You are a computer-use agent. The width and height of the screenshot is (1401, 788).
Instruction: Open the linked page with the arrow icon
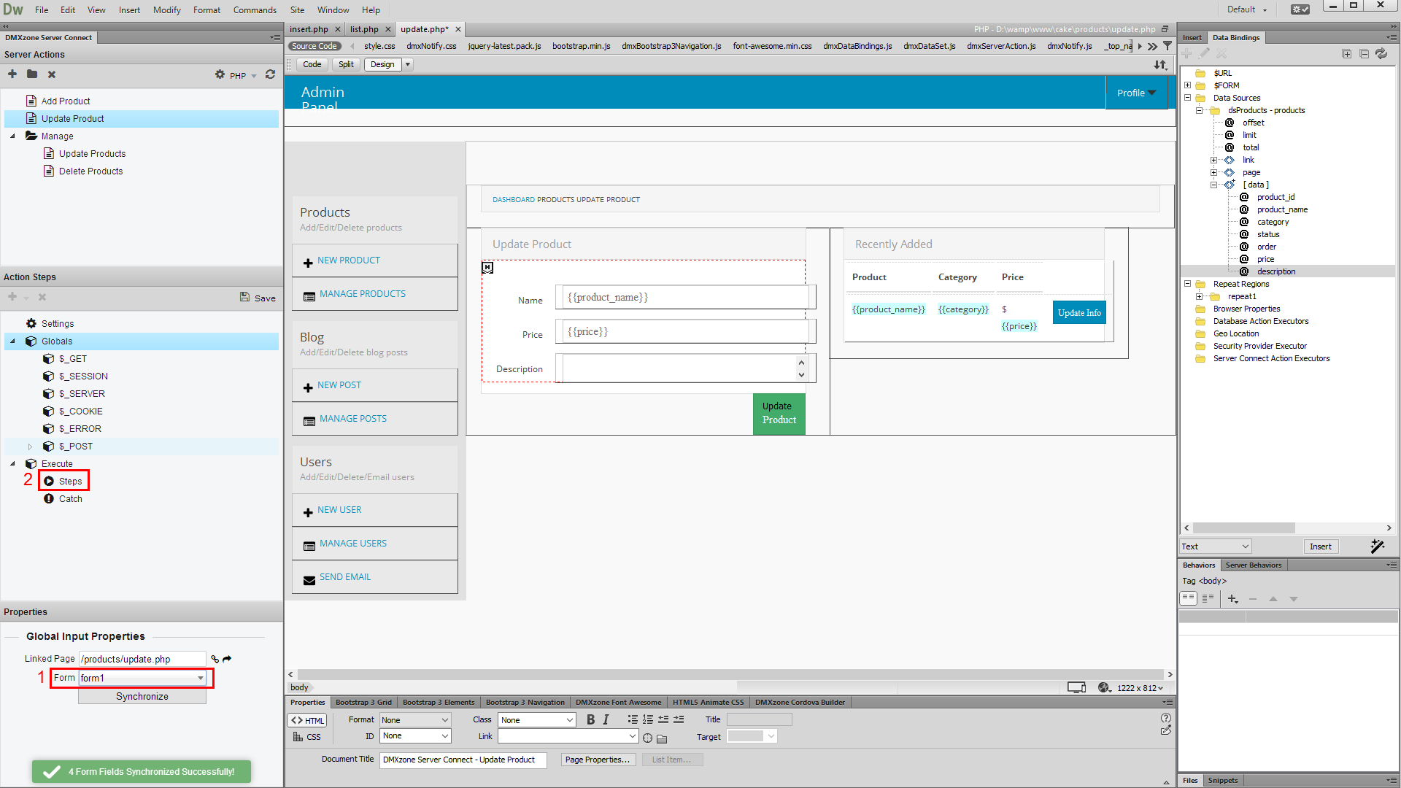(227, 659)
